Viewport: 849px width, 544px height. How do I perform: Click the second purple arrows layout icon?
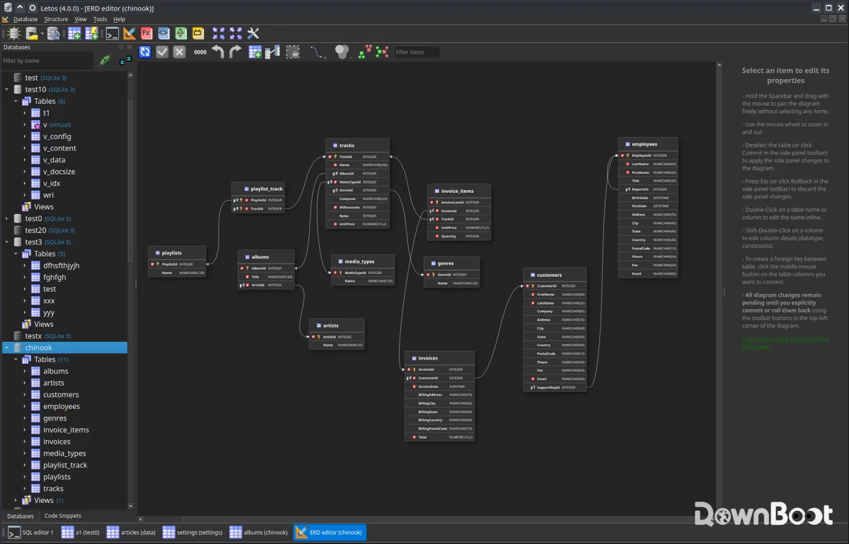click(x=236, y=33)
